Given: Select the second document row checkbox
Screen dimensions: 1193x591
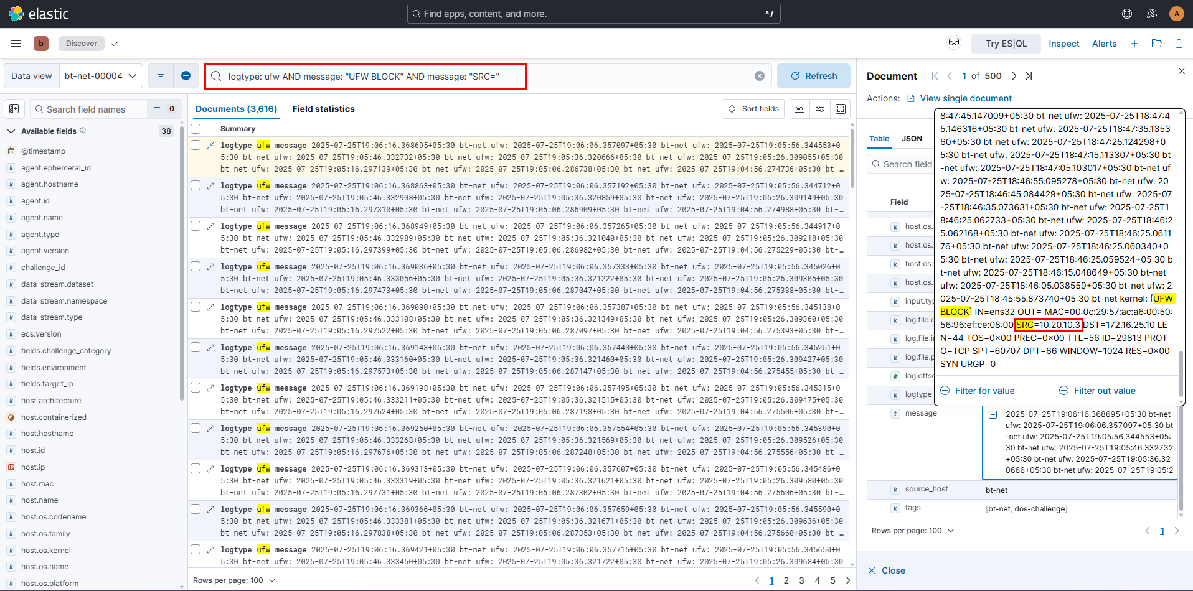Looking at the screenshot, I should pos(196,185).
